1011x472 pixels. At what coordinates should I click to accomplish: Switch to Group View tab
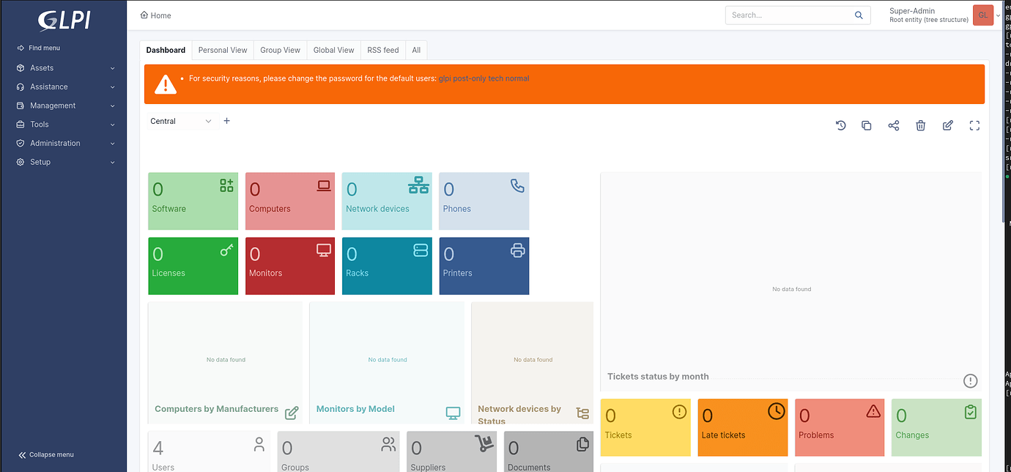tap(281, 50)
